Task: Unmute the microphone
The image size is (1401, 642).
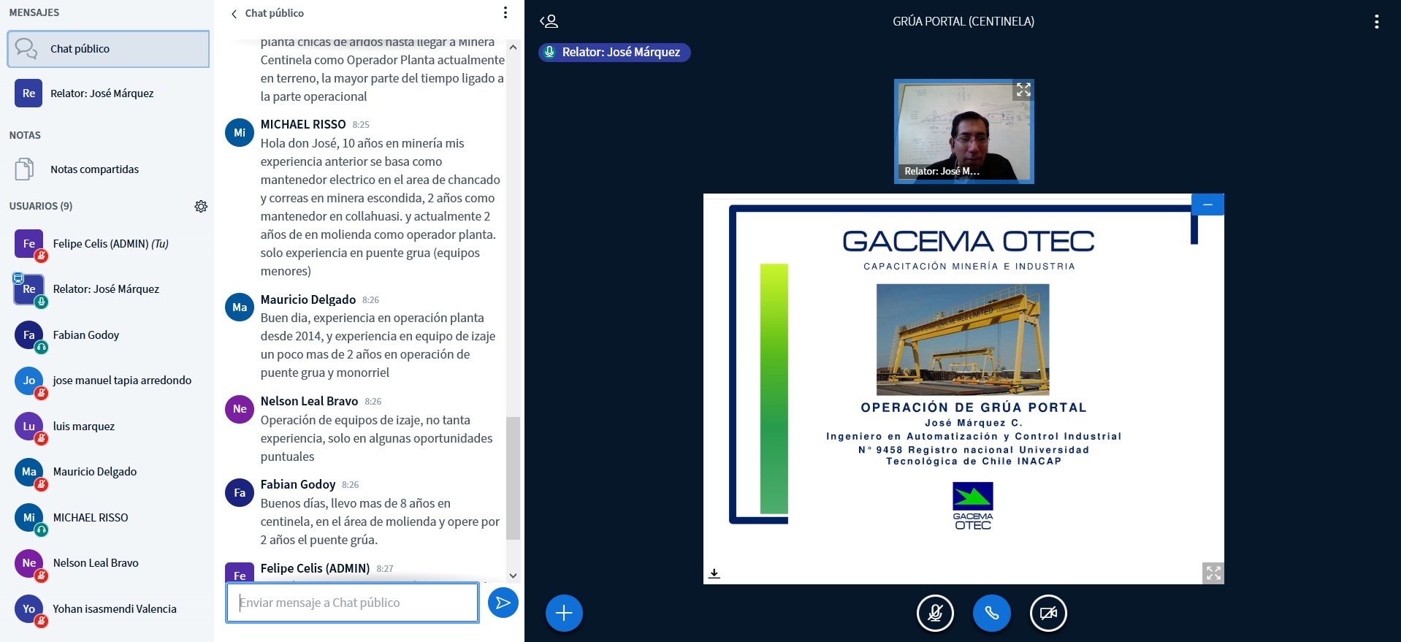Action: click(935, 613)
